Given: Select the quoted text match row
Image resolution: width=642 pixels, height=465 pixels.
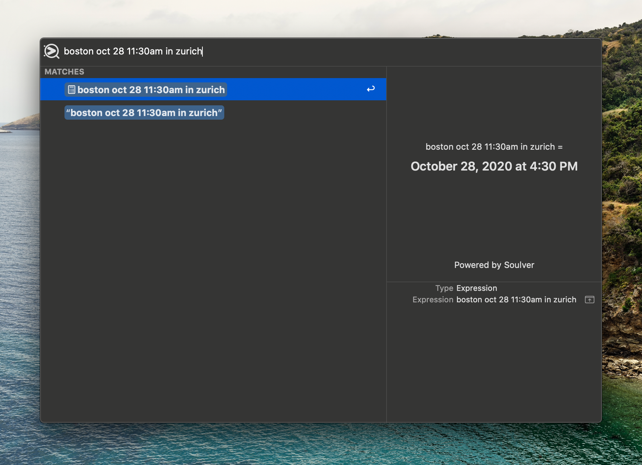Looking at the screenshot, I should [x=213, y=112].
